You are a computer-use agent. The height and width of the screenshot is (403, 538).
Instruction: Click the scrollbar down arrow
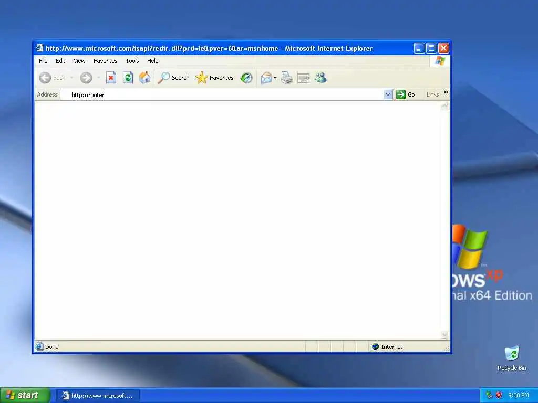(444, 335)
